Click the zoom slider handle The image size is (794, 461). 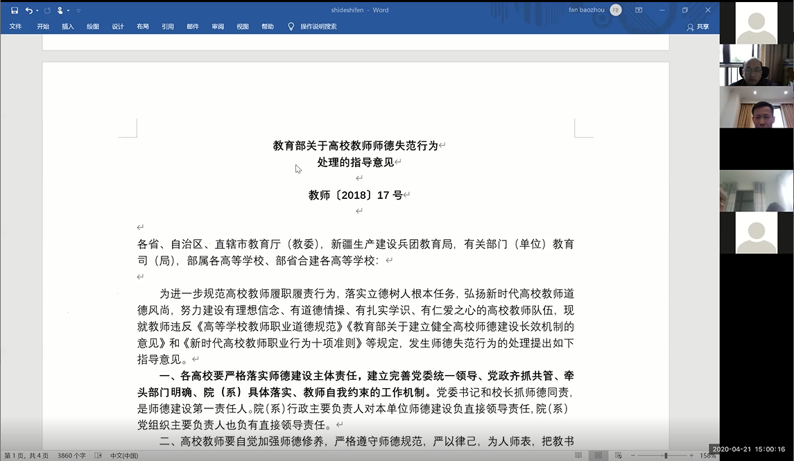[x=666, y=455]
